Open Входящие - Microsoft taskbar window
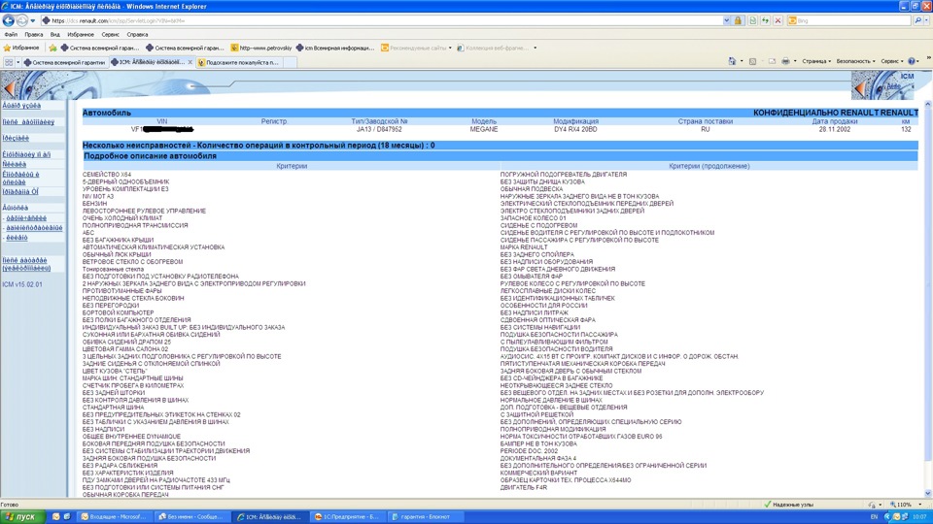 (x=114, y=517)
